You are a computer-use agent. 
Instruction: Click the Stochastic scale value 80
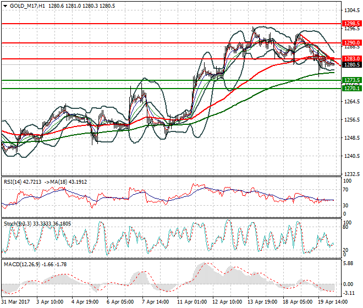click(x=345, y=227)
